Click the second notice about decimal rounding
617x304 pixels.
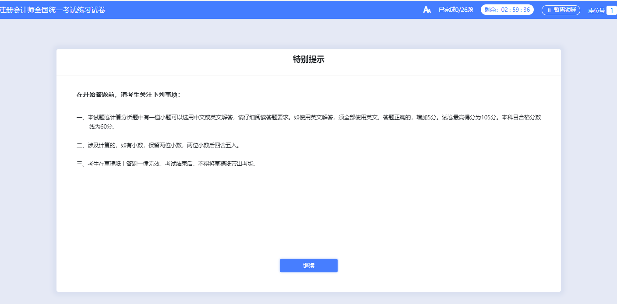[x=158, y=145]
